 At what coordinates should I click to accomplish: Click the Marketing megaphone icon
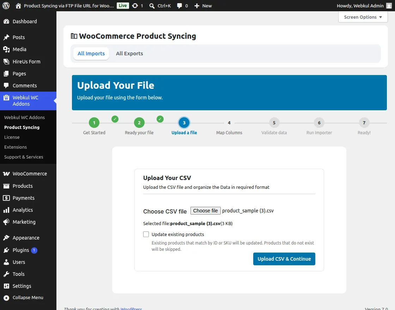click(x=6, y=222)
